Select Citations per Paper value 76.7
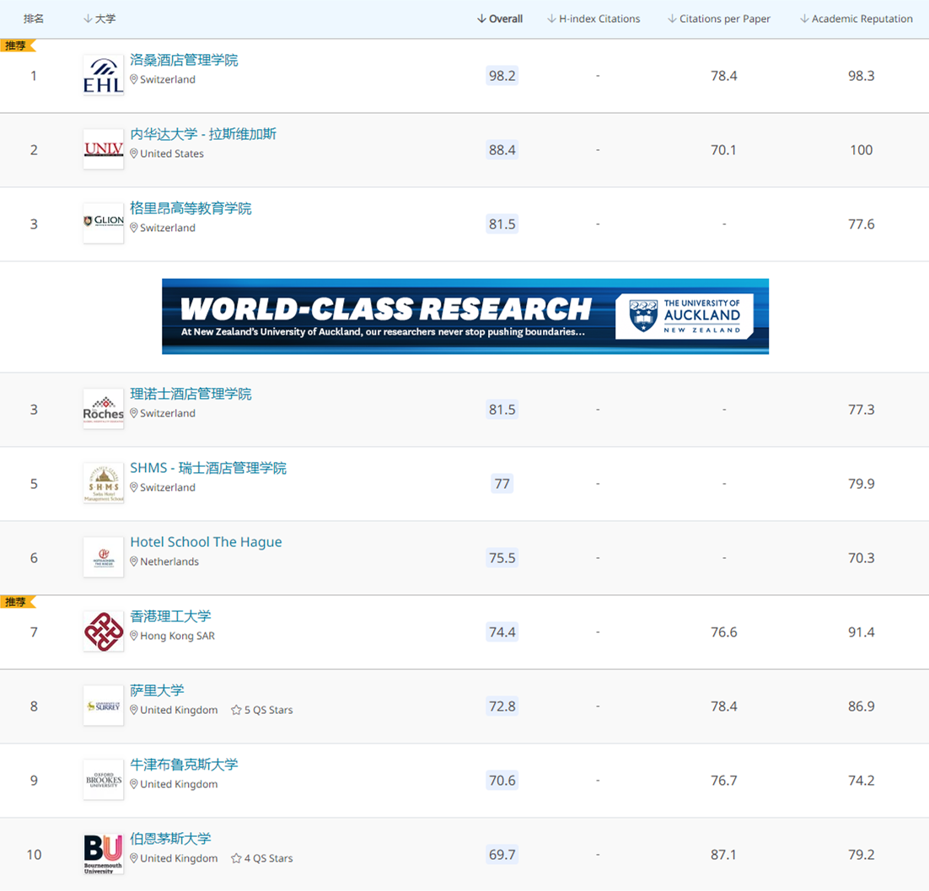Viewport: 929px width, 891px height. click(723, 781)
